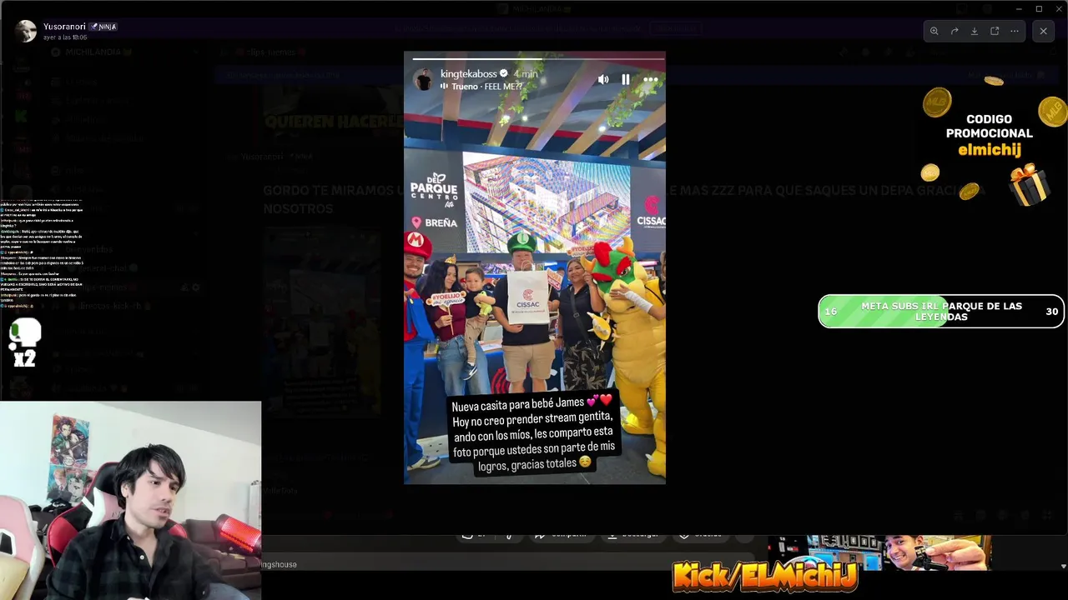Click the verified badge next to kingtekaboss

click(504, 74)
